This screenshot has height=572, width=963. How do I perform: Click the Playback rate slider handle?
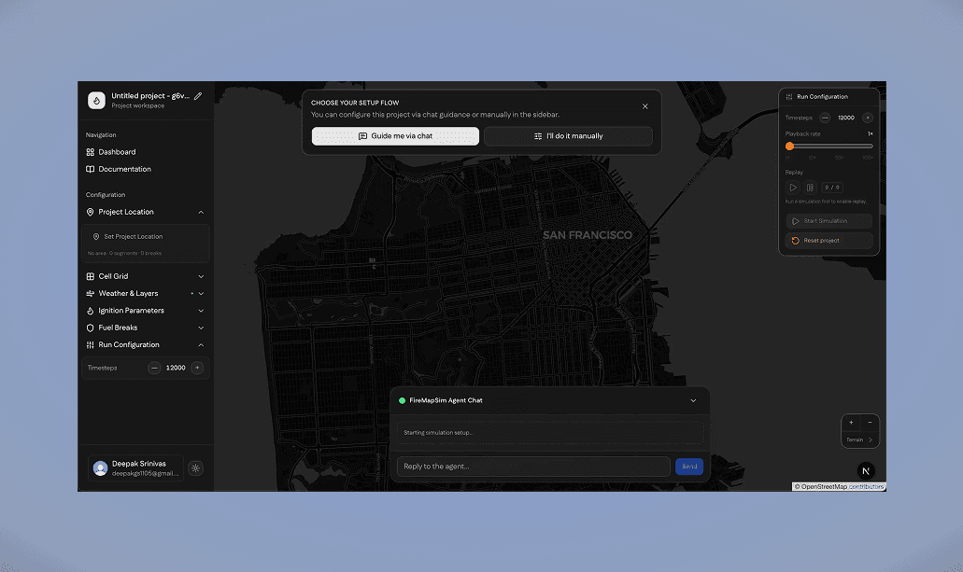[790, 146]
